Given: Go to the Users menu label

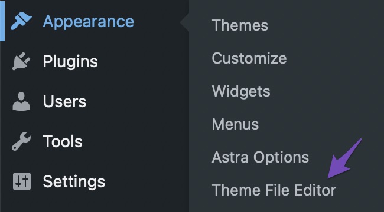Looking at the screenshot, I should click(x=64, y=101).
